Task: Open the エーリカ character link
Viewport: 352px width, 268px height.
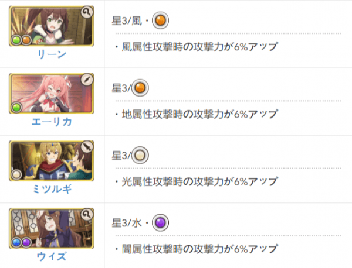Action: pyautogui.click(x=52, y=122)
